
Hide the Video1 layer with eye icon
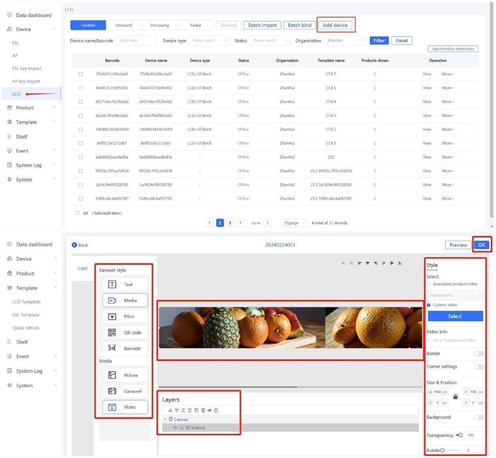click(x=175, y=428)
